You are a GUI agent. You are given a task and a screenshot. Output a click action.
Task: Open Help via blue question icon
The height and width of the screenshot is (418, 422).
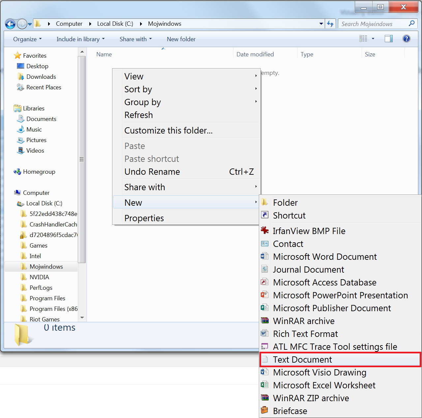[407, 39]
